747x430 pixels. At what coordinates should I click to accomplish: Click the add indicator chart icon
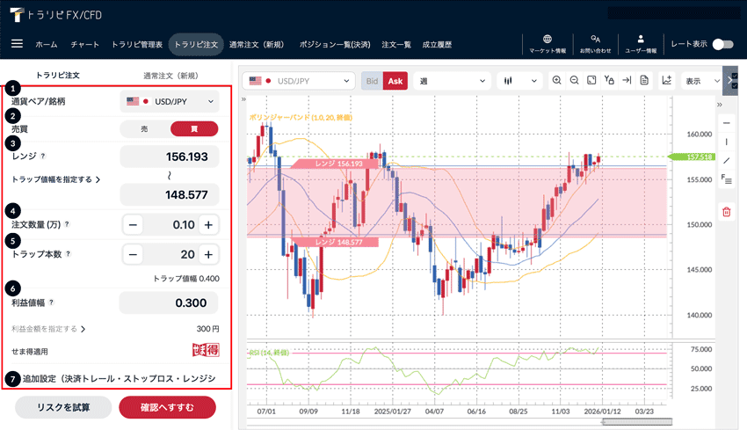tap(667, 81)
